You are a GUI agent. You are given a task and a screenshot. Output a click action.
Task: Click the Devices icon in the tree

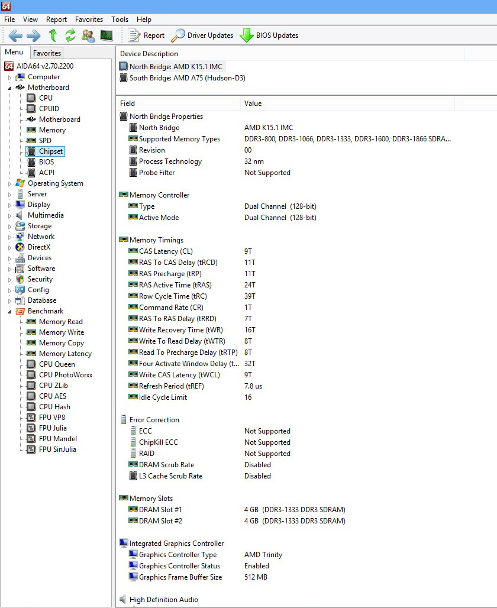(20, 258)
